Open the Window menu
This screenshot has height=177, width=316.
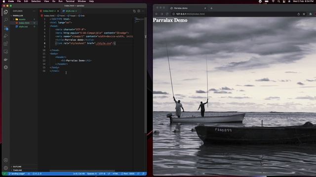[81, 1]
